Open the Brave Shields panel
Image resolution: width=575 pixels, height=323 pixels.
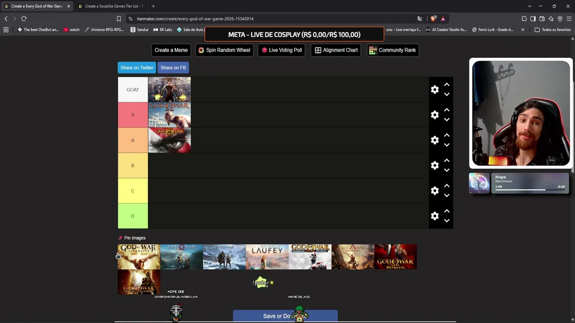pyautogui.click(x=433, y=19)
